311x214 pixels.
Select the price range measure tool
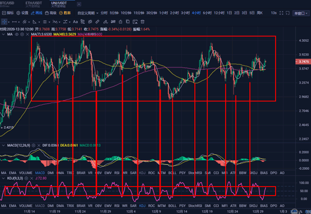(x=65, y=22)
